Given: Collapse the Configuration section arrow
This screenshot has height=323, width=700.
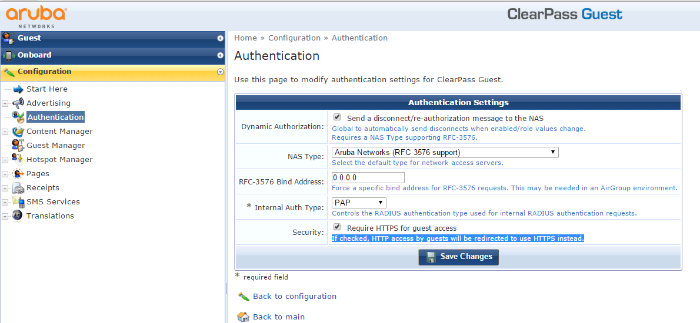Looking at the screenshot, I should pos(220,72).
